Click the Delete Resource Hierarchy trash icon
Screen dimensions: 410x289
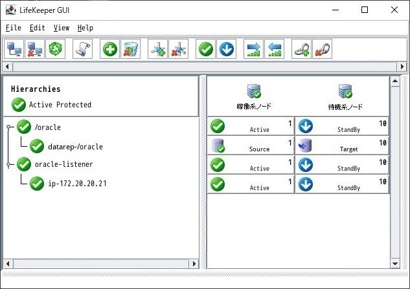coord(130,49)
